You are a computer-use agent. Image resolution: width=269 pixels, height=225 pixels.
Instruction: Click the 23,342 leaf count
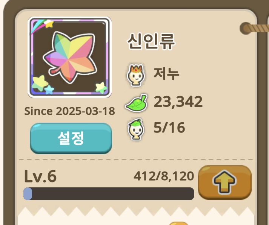pyautogui.click(x=178, y=102)
